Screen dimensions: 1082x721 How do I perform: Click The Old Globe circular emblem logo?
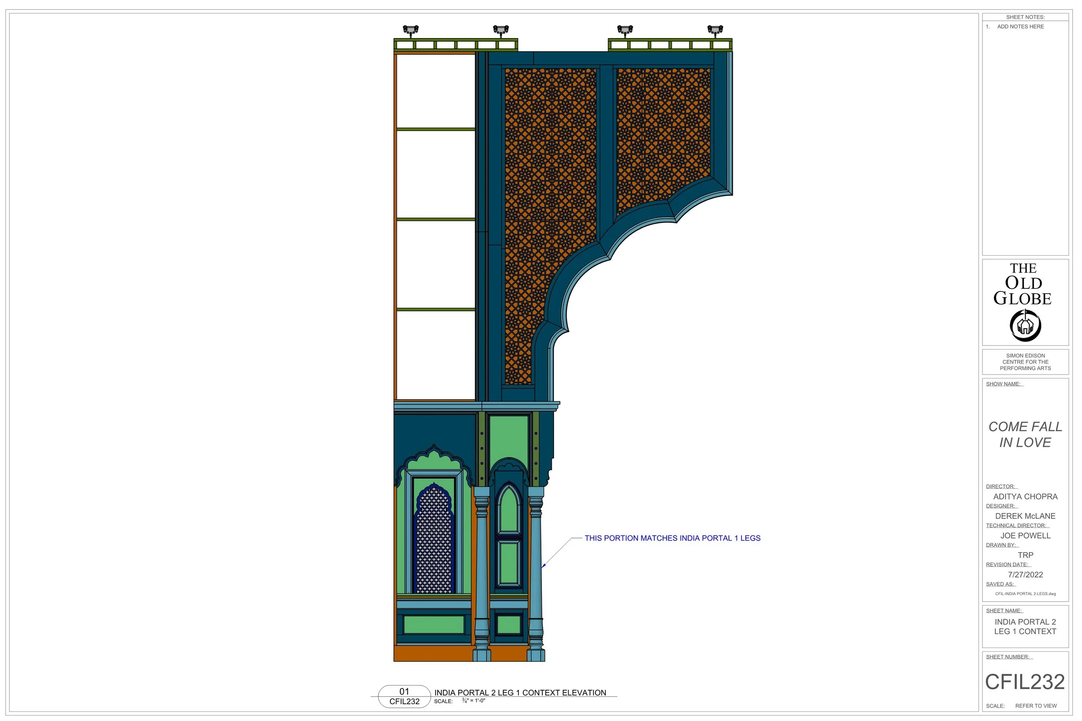[1025, 326]
